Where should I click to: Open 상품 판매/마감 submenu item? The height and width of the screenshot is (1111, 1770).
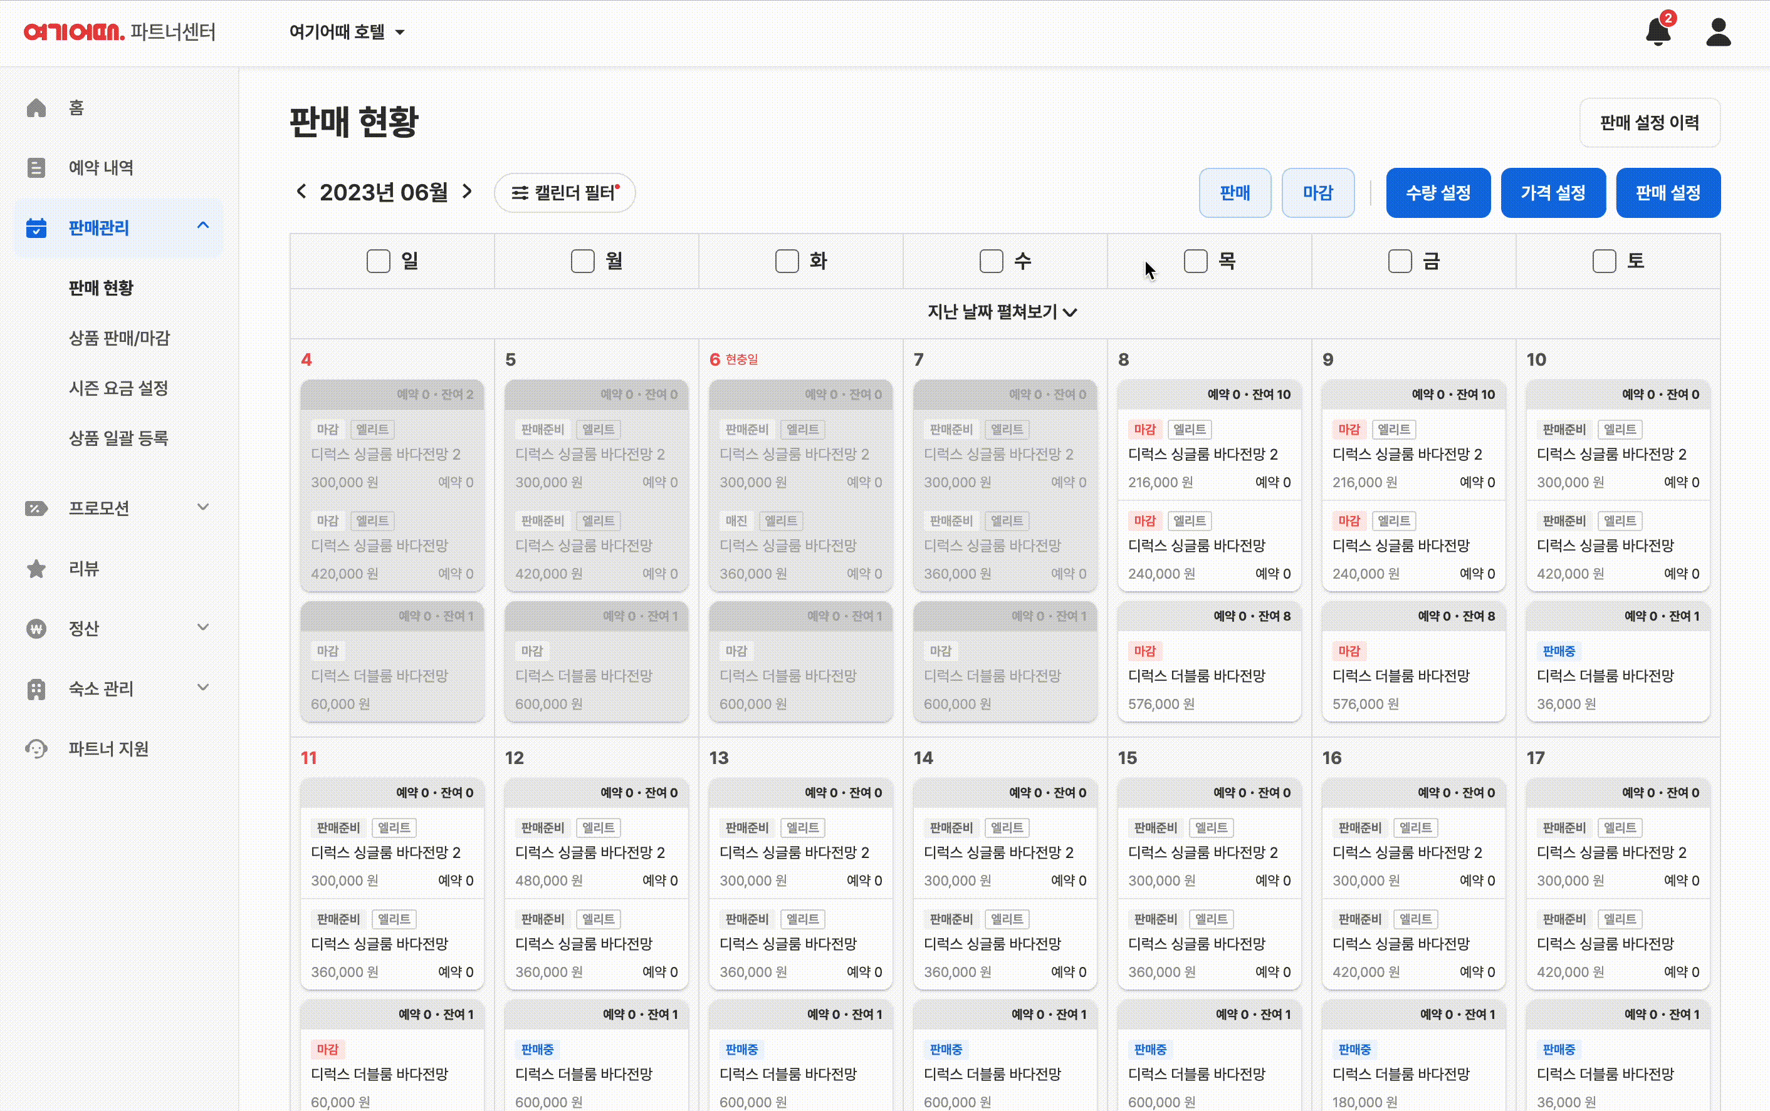click(x=119, y=338)
